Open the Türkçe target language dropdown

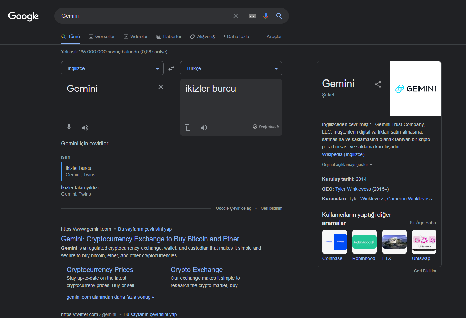[x=231, y=68]
